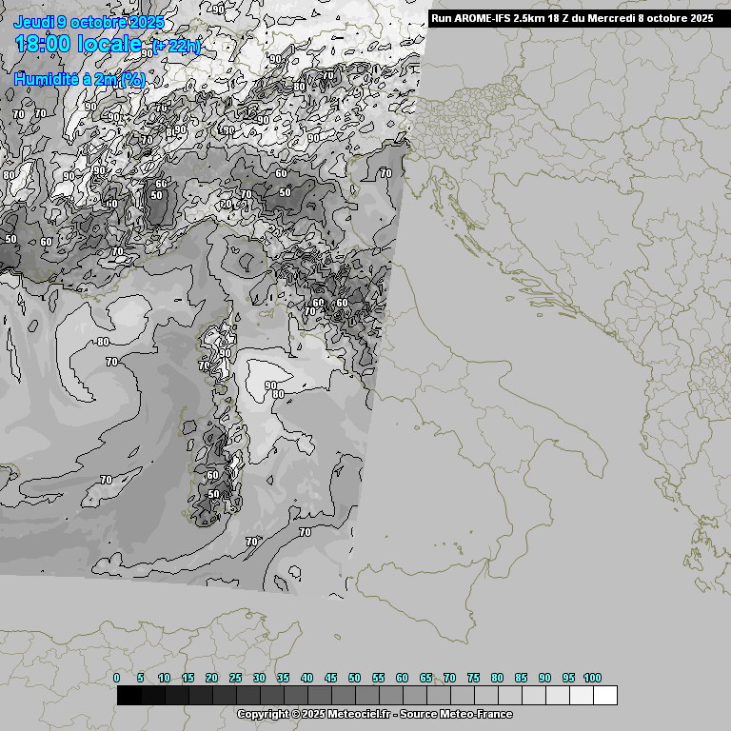Click the "Source Meteo-France" credit text
This screenshot has height=731, width=731.
pyautogui.click(x=456, y=714)
